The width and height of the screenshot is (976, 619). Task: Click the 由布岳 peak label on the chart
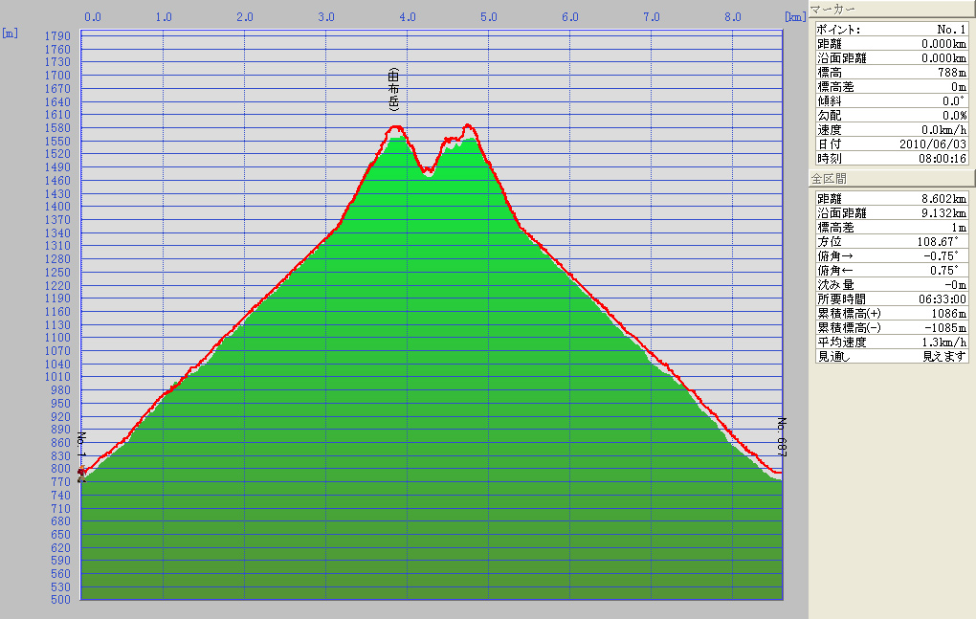[x=393, y=91]
